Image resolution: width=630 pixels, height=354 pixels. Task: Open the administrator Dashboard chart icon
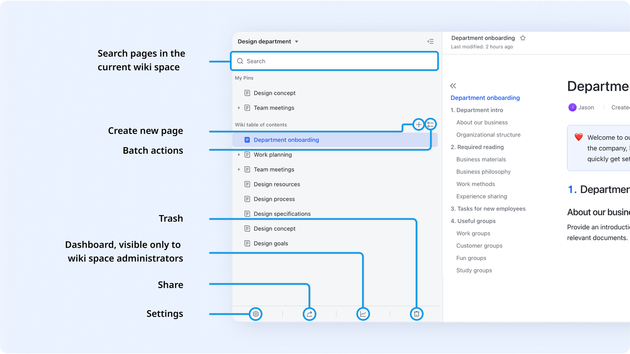(x=363, y=314)
